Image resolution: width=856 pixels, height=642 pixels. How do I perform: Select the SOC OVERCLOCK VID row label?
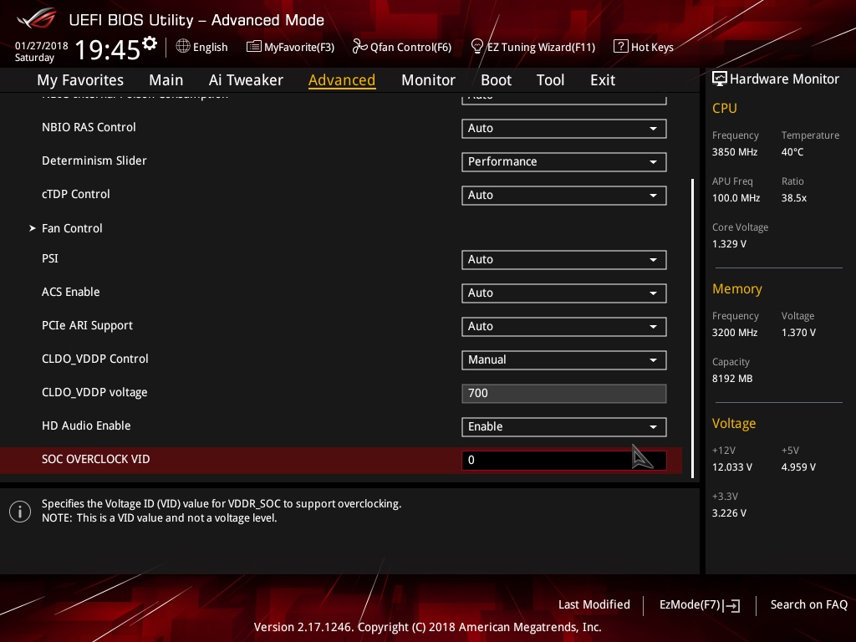96,459
